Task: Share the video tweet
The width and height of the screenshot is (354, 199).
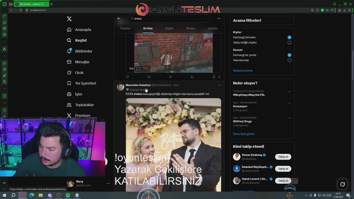Action: click(219, 77)
